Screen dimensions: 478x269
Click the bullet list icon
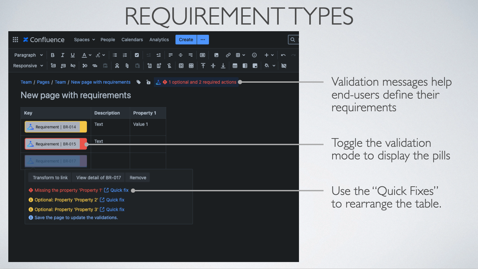click(115, 55)
